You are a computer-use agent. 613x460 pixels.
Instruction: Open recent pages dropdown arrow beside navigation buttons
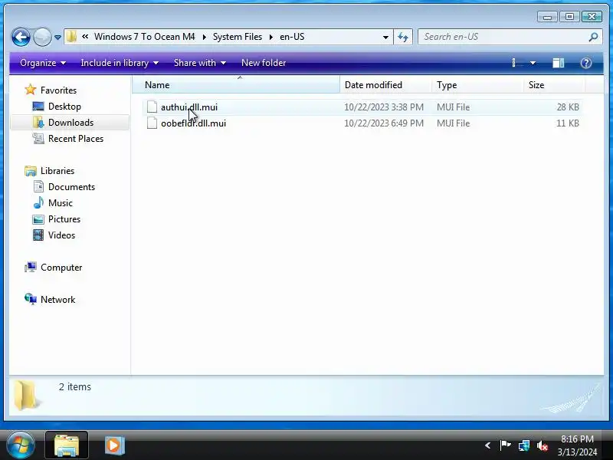(x=58, y=38)
